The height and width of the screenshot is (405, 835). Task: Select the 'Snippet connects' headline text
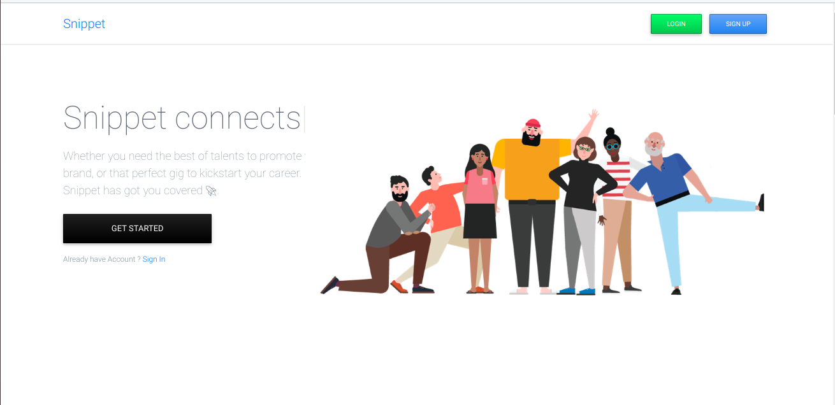(182, 118)
